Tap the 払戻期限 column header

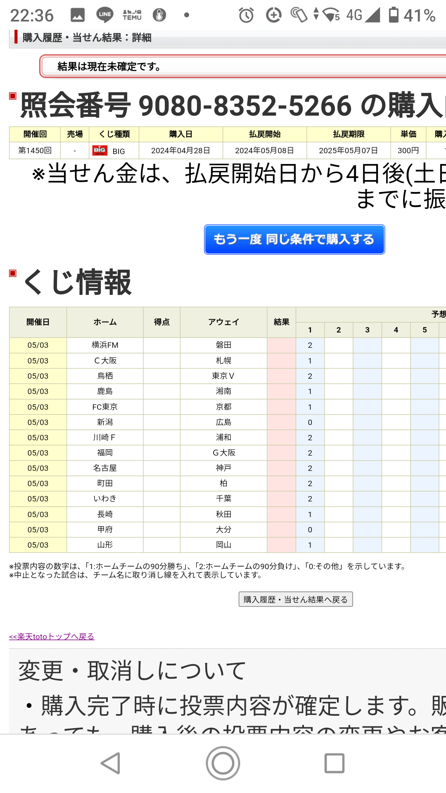[349, 134]
